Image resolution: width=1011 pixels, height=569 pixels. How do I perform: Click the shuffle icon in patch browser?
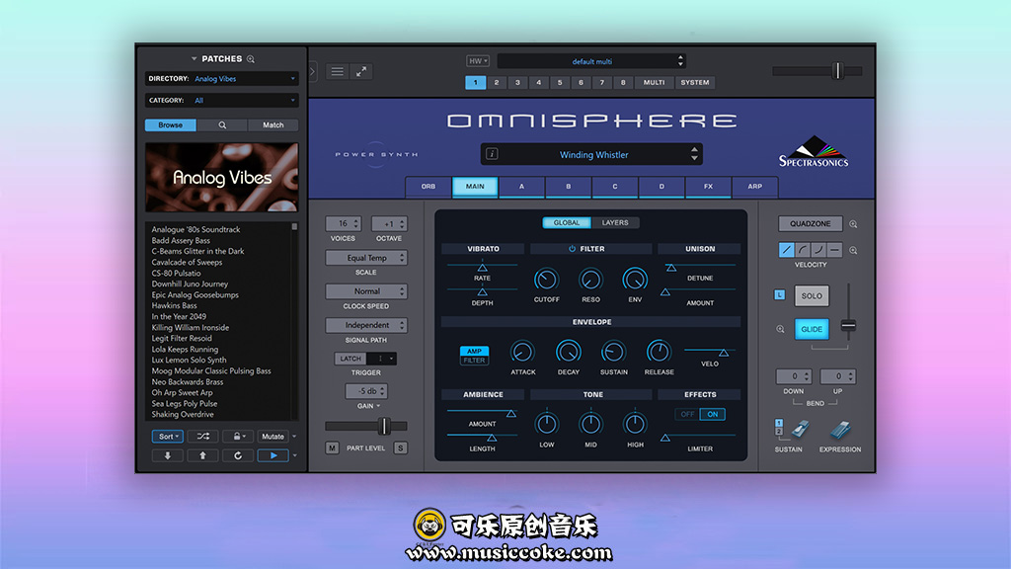pyautogui.click(x=202, y=436)
